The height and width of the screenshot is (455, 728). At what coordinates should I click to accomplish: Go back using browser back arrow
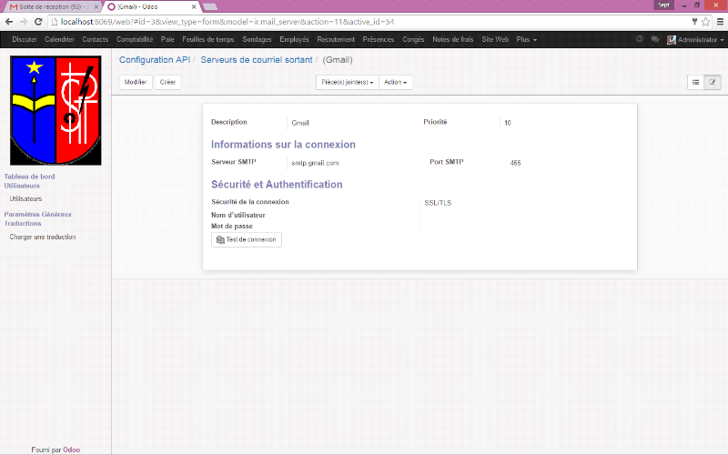[8, 21]
